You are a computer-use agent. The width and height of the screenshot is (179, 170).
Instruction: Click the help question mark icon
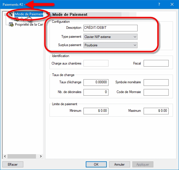click(x=159, y=4)
